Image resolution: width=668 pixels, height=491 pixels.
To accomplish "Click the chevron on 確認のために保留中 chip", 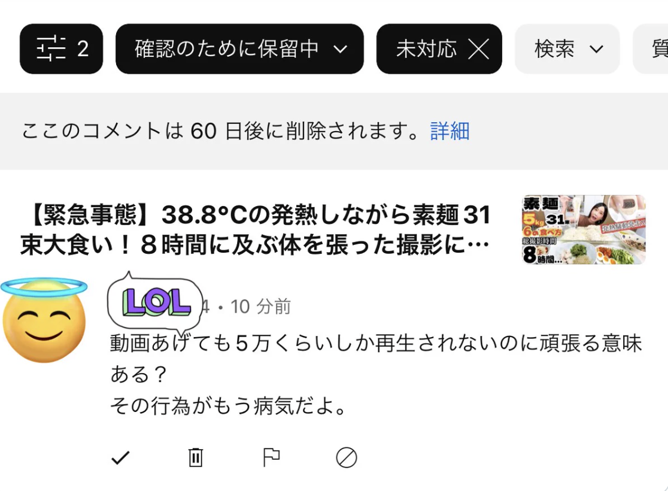I will [x=340, y=49].
